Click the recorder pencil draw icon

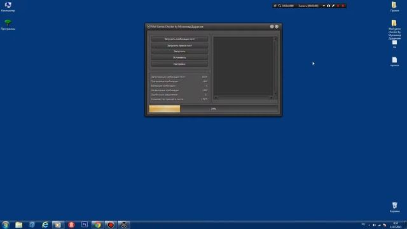pyautogui.click(x=333, y=6)
